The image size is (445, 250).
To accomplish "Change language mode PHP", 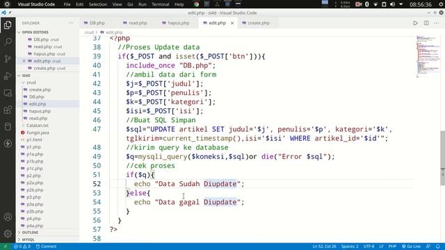I will coord(392,247).
